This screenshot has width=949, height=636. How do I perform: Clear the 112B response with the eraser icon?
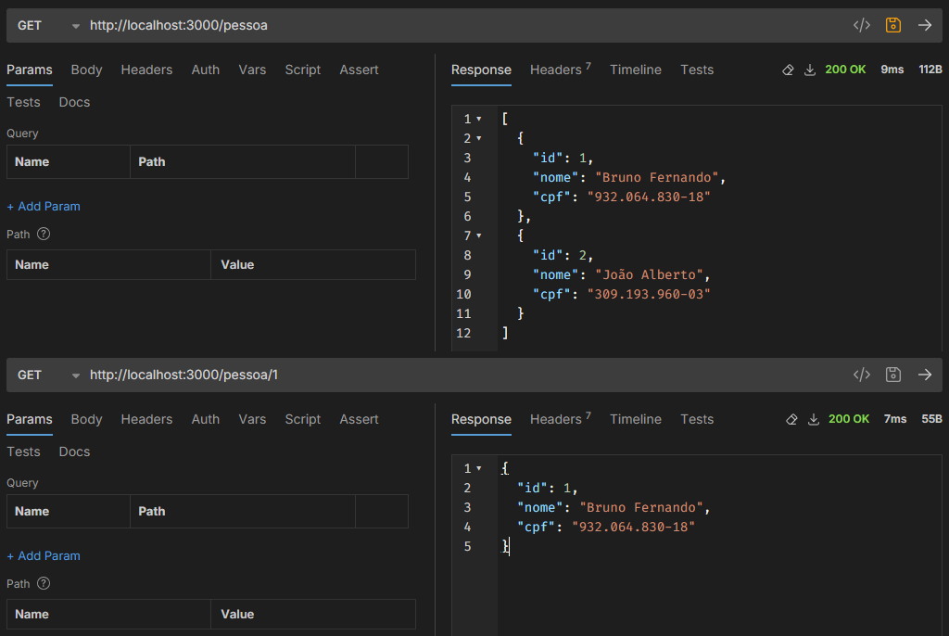(x=789, y=70)
